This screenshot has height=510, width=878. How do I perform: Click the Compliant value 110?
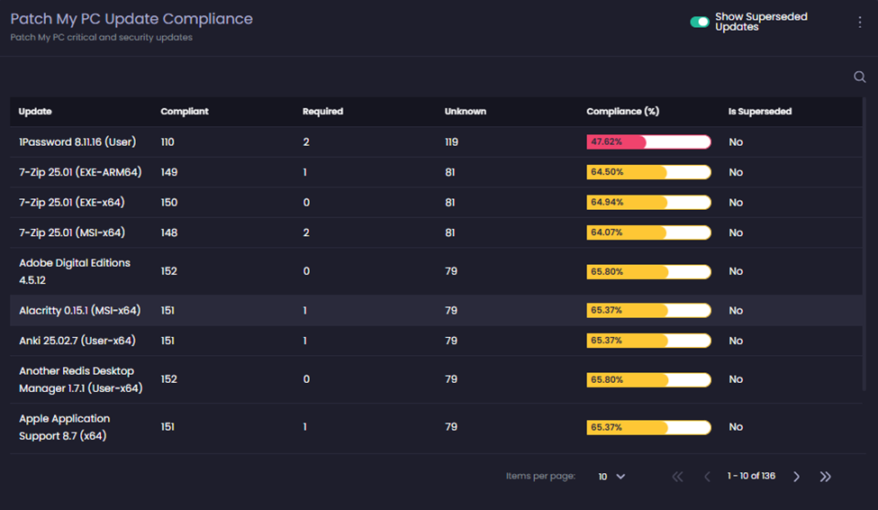pos(167,141)
